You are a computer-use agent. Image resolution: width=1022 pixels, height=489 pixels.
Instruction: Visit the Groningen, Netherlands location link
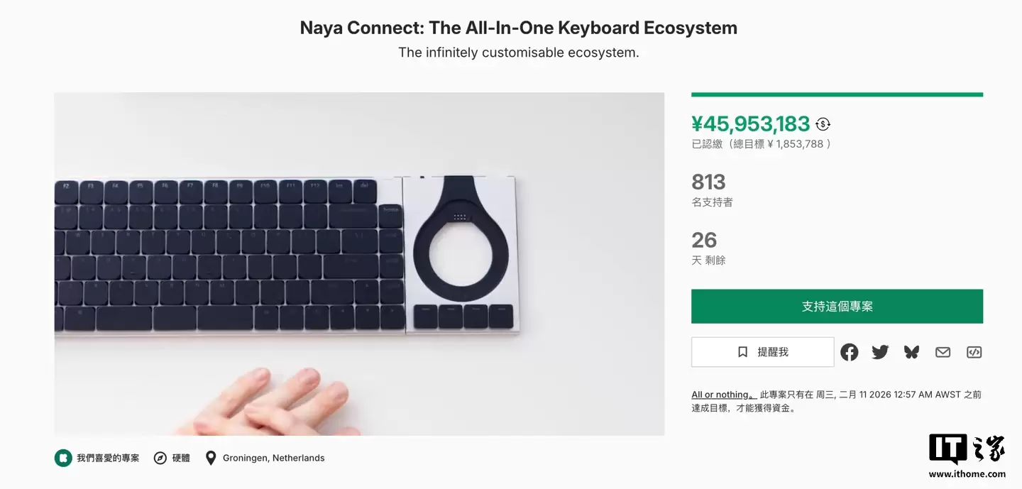(x=273, y=458)
